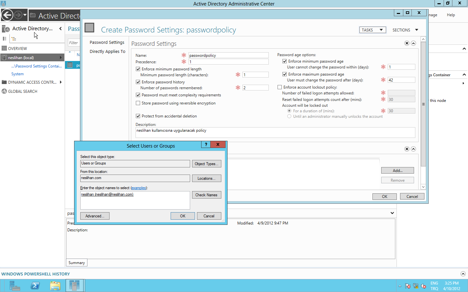Click OK in Create Password Settings
468x292 pixels.
(x=384, y=197)
